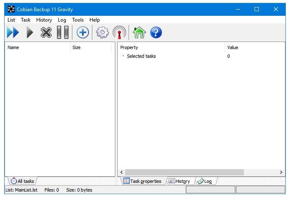This screenshot has width=290, height=197.
Task: Select the All tasks tab
Action: (22, 181)
